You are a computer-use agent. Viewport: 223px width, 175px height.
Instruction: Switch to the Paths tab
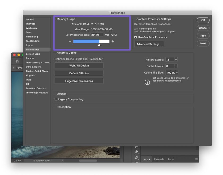171,159
